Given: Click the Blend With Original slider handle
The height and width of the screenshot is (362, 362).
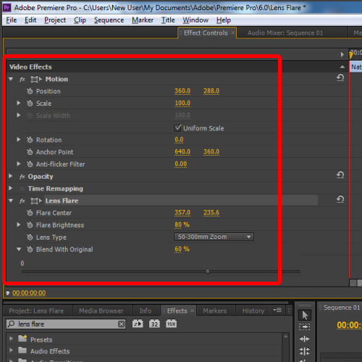Looking at the screenshot, I should point(208,271).
